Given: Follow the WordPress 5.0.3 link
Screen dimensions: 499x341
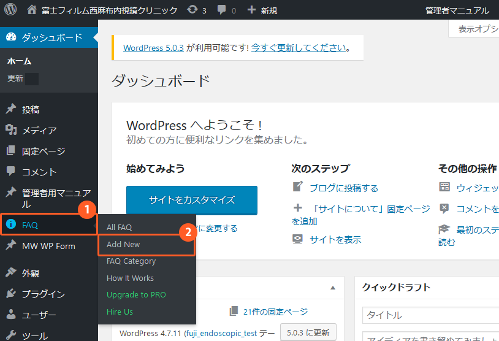Looking at the screenshot, I should pyautogui.click(x=153, y=48).
